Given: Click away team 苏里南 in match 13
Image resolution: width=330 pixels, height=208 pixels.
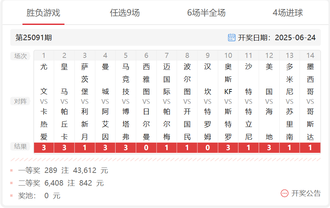Looking at the screenshot, I should pos(289,124).
